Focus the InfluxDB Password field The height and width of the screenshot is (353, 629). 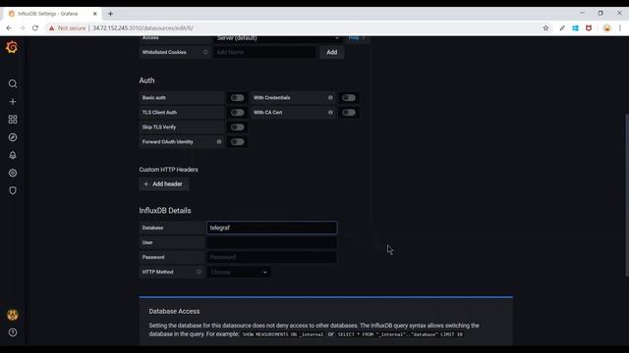272,257
